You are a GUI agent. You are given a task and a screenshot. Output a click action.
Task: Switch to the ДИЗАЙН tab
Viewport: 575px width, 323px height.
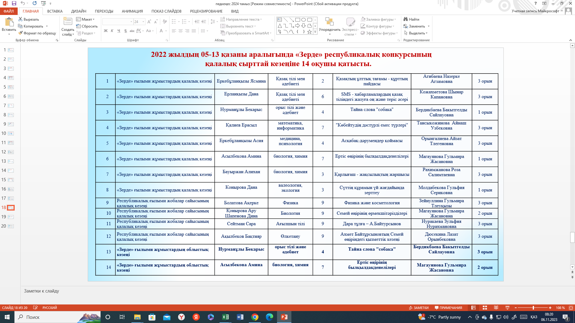79,11
